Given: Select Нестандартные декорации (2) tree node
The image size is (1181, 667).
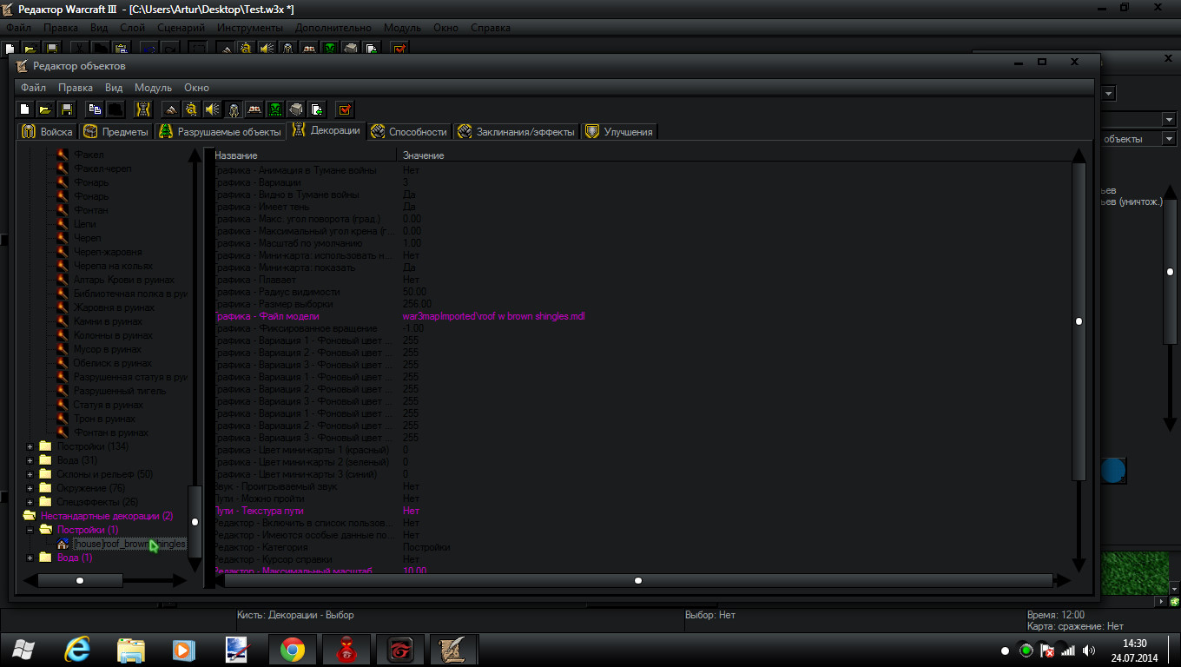Looking at the screenshot, I should point(107,516).
